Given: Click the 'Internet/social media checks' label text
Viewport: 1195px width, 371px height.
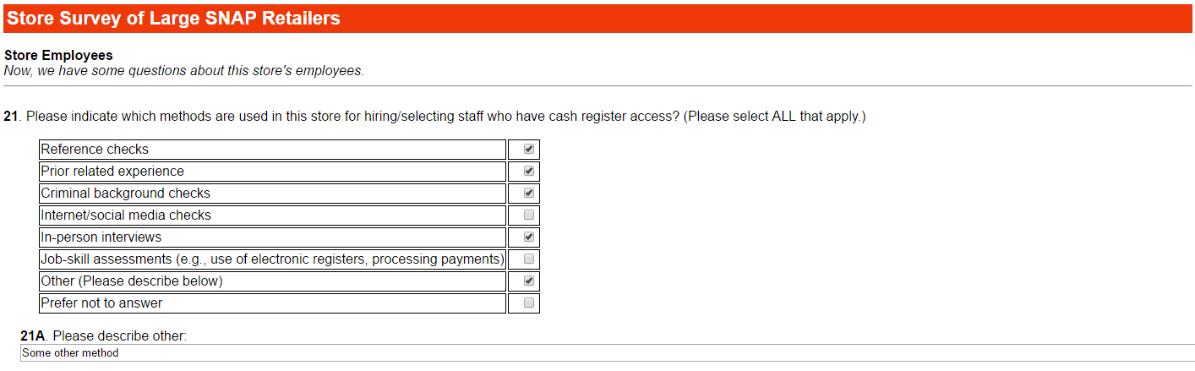Looking at the screenshot, I should pos(126,216).
